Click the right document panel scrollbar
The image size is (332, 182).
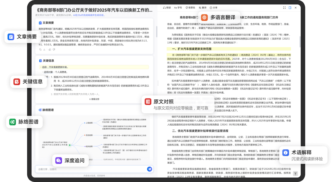(300, 42)
